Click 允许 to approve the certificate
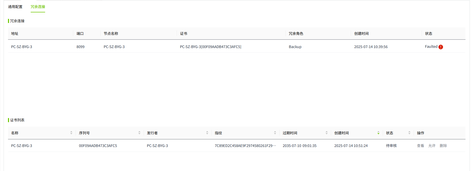 click(432, 146)
